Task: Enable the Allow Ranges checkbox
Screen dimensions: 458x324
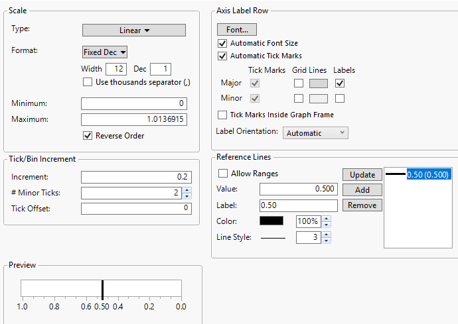Action: tap(223, 174)
